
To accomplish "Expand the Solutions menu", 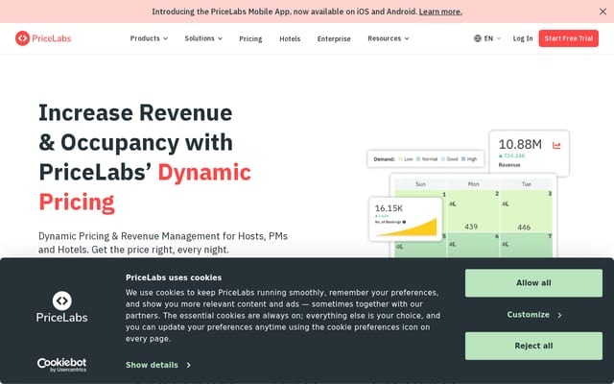I will [x=203, y=38].
